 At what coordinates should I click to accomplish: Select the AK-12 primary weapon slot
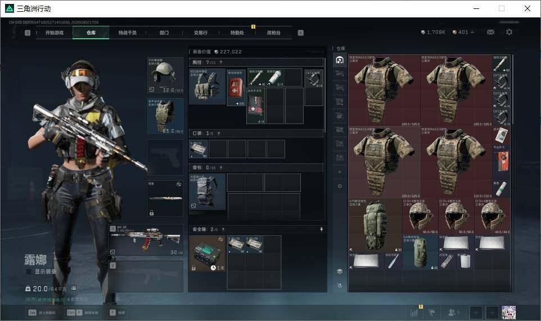(146, 240)
